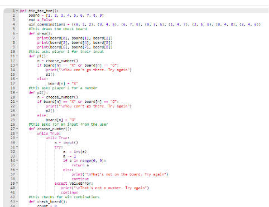Image resolution: width=269 pixels, height=207 pixels.
Task: Fold the else block arrow on line 16
Action: pos(17,79)
